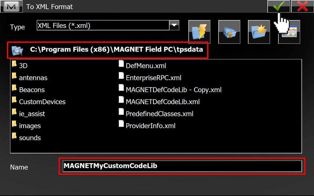Click the tpsdata path text
Screen dimensions: 314x196
[x=116, y=49]
